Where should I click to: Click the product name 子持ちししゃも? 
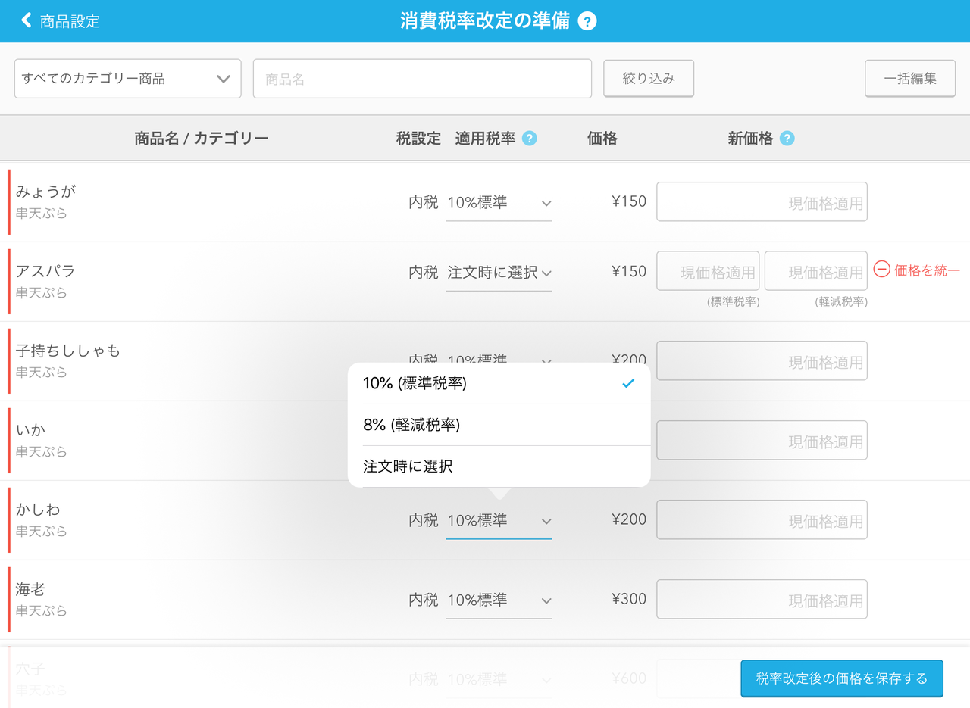[68, 351]
